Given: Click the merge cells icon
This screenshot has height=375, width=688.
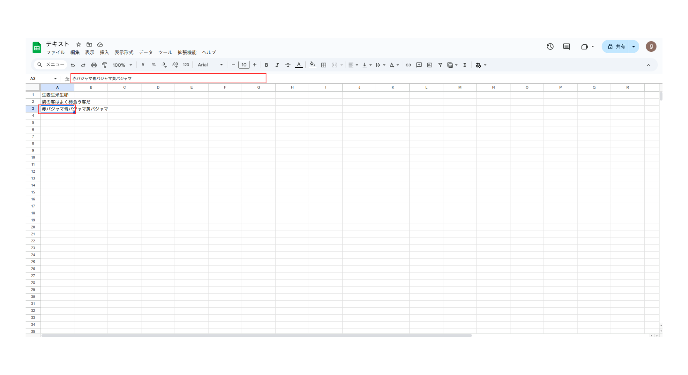Looking at the screenshot, I should pyautogui.click(x=335, y=65).
